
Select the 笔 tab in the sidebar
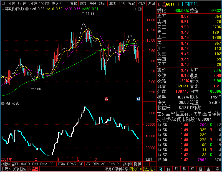pos(160,169)
